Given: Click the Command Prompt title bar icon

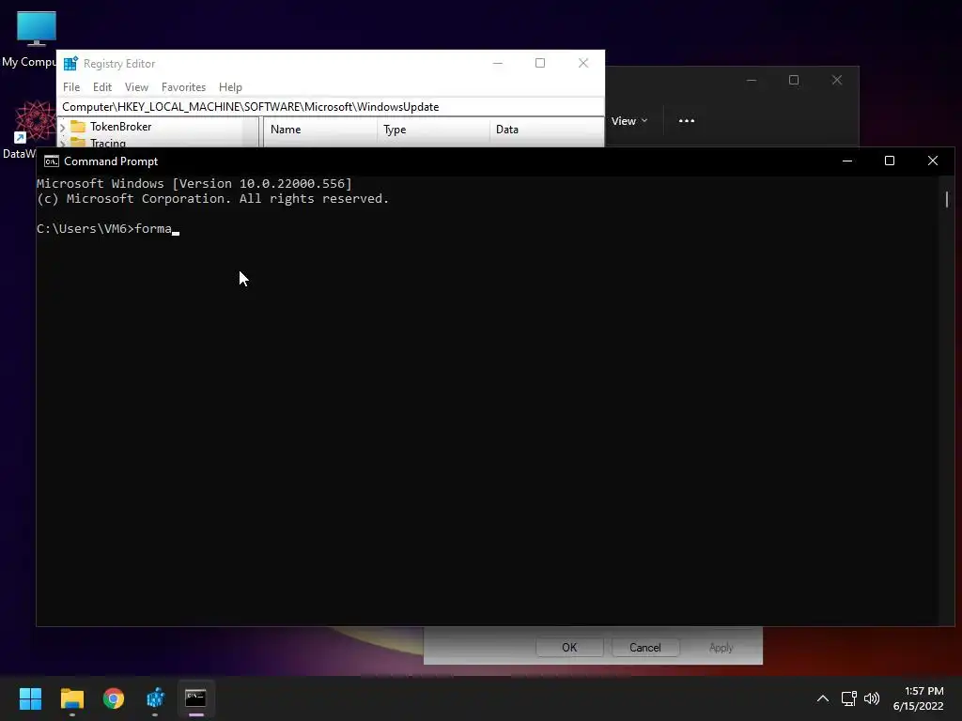Looking at the screenshot, I should coord(52,161).
